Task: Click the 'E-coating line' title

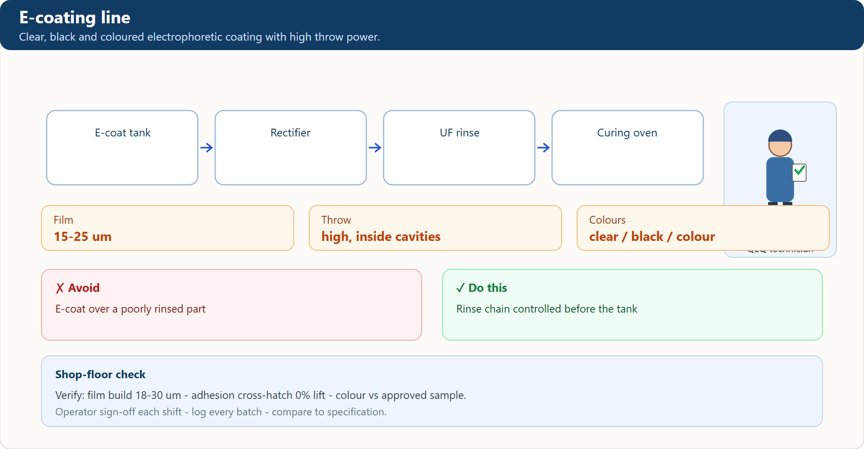Action: tap(75, 17)
